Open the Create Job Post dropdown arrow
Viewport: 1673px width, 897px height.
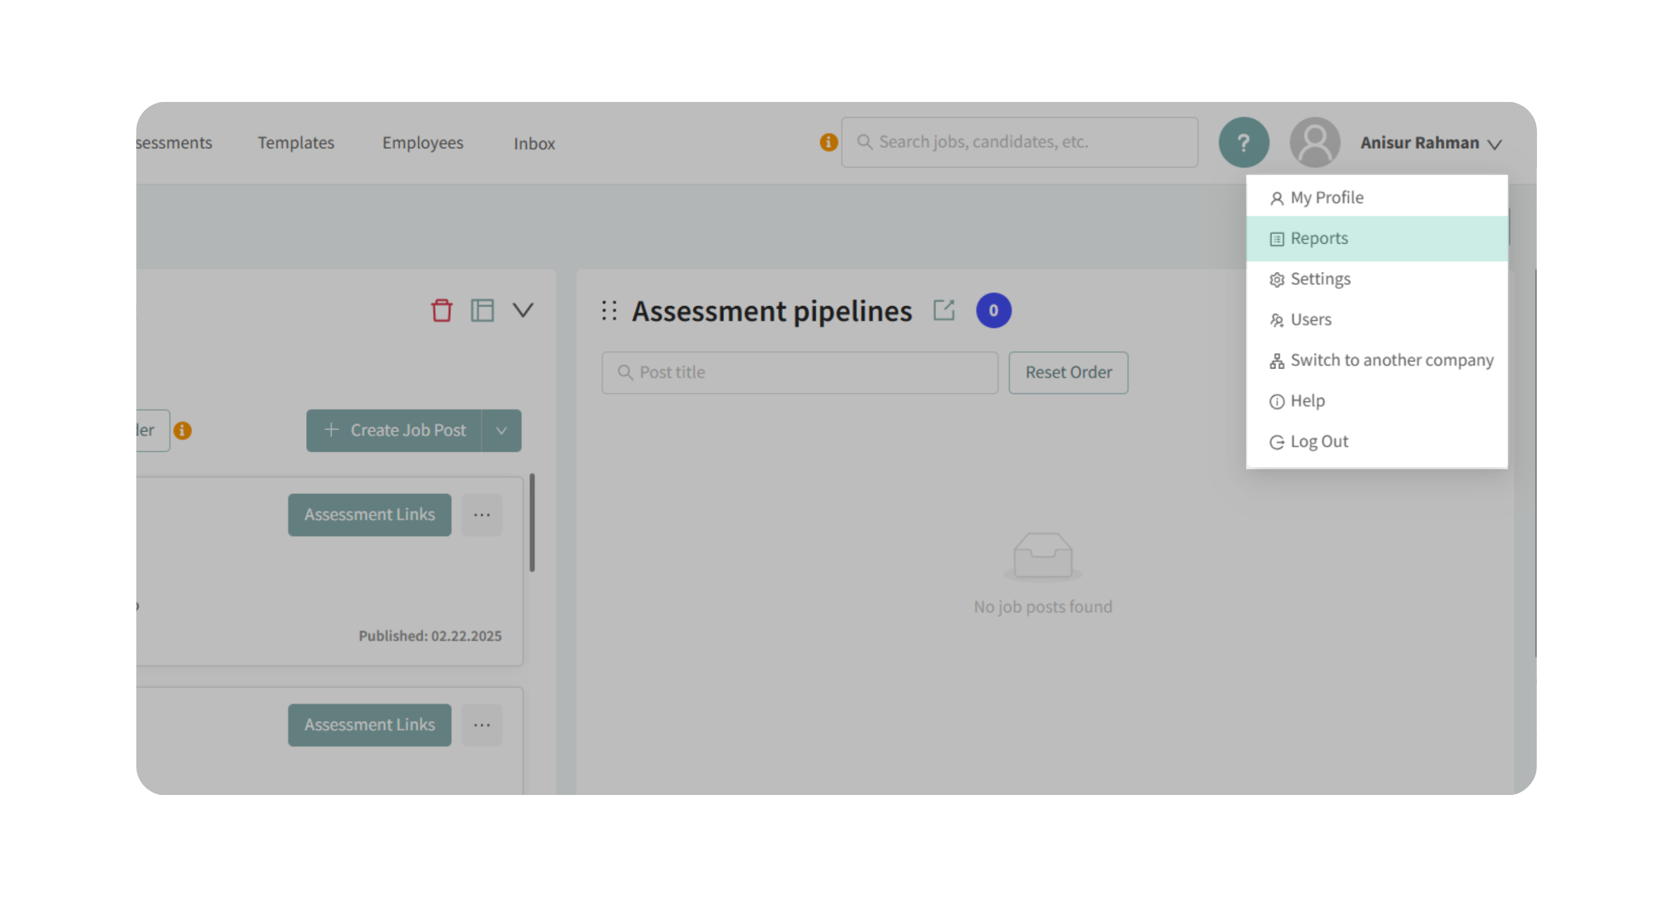pos(501,430)
